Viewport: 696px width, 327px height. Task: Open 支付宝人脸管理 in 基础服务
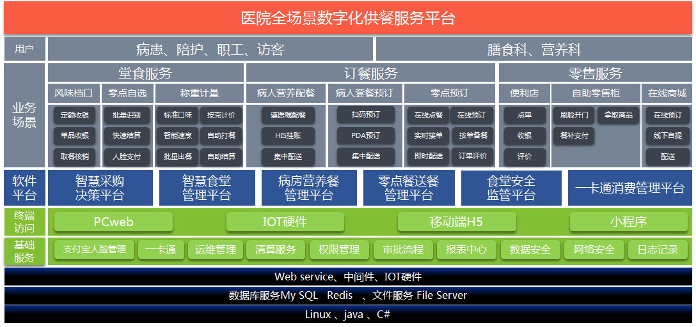pos(95,250)
